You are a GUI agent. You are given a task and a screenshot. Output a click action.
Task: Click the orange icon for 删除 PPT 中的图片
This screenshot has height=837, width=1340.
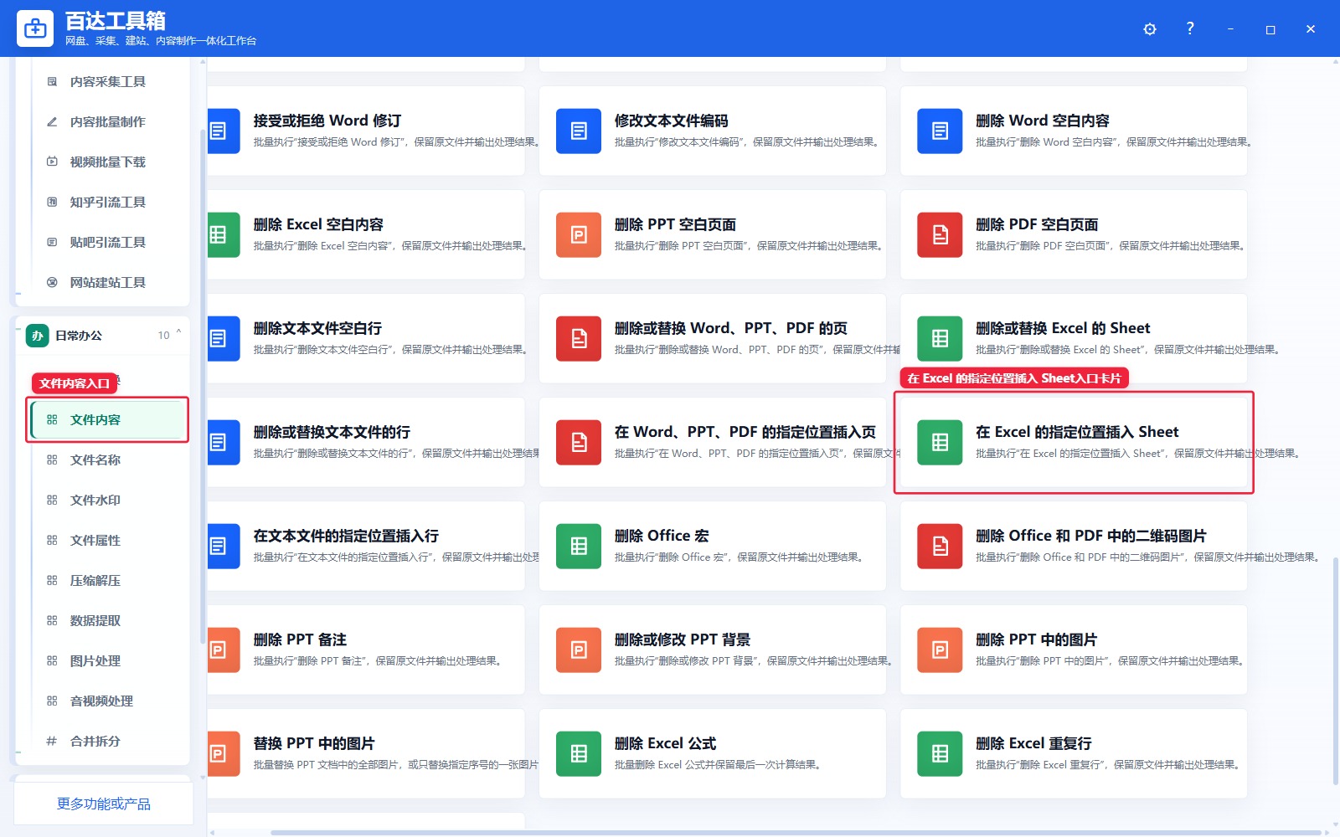click(x=940, y=650)
